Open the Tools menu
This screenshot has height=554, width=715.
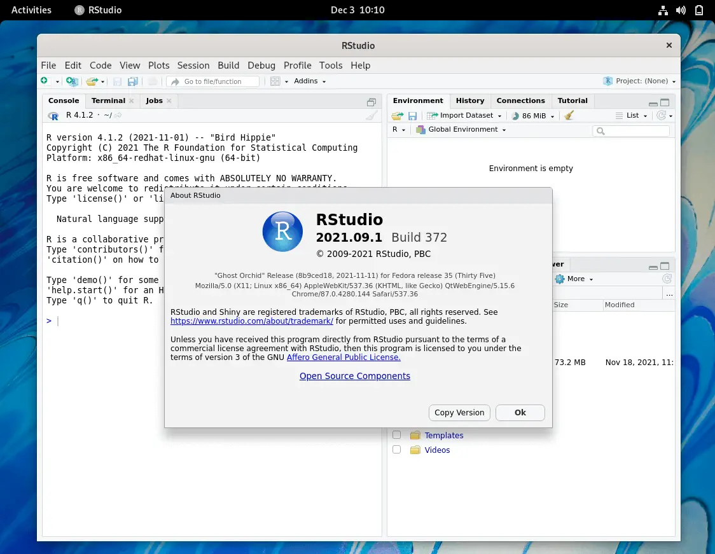point(331,66)
